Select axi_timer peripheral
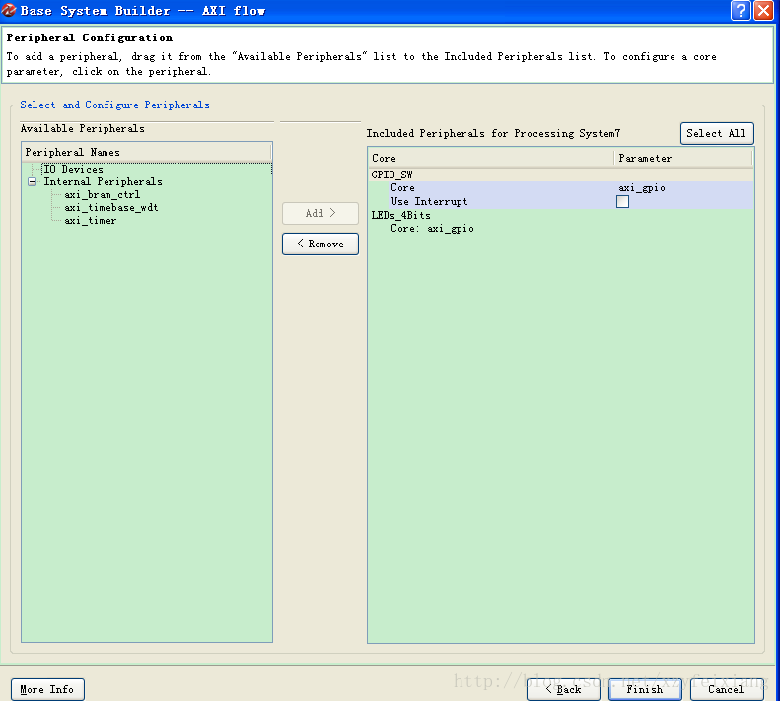780x701 pixels. click(x=90, y=221)
